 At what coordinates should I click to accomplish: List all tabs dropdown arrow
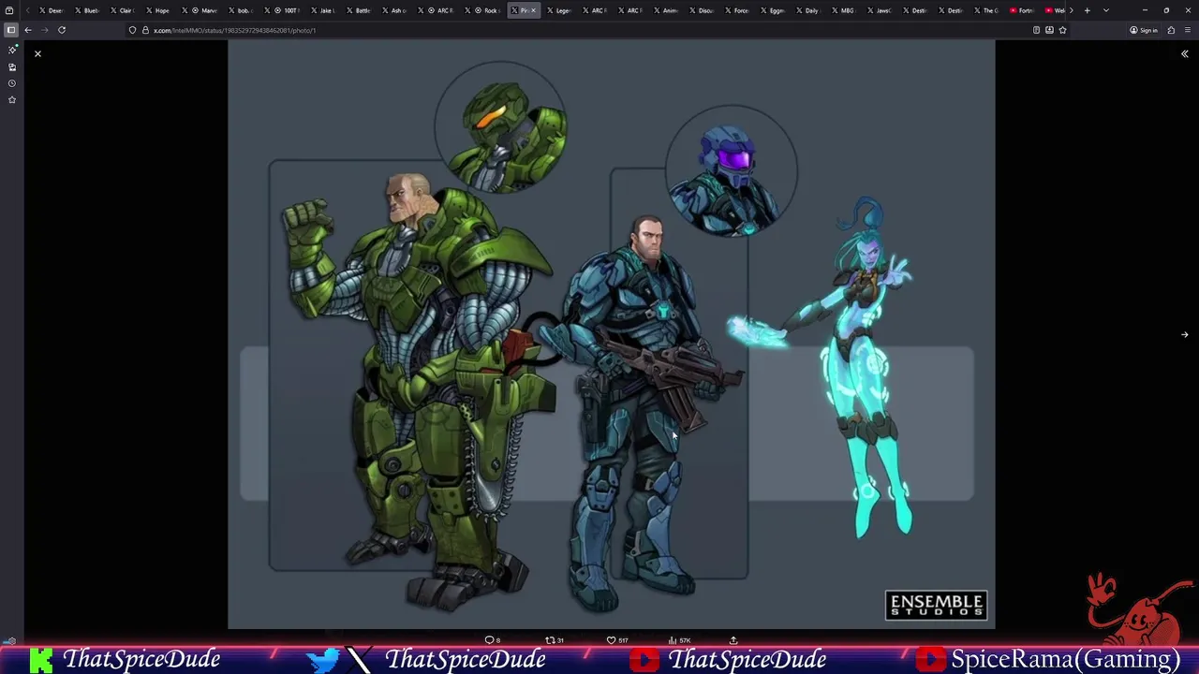(1106, 10)
